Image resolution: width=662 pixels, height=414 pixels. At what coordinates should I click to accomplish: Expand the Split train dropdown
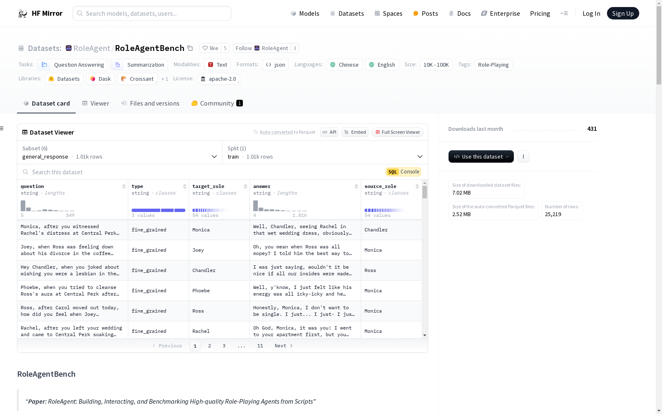325,152
